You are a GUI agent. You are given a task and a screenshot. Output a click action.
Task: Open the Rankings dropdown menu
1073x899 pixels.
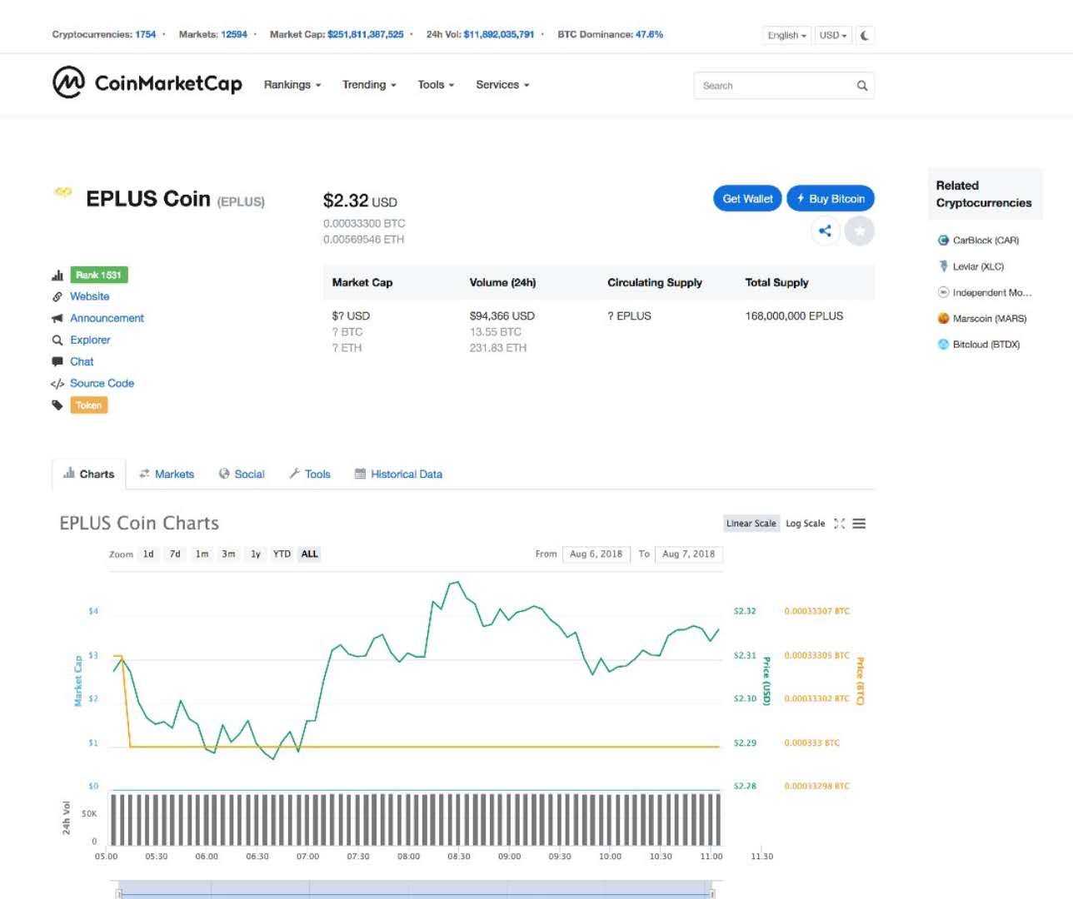292,85
